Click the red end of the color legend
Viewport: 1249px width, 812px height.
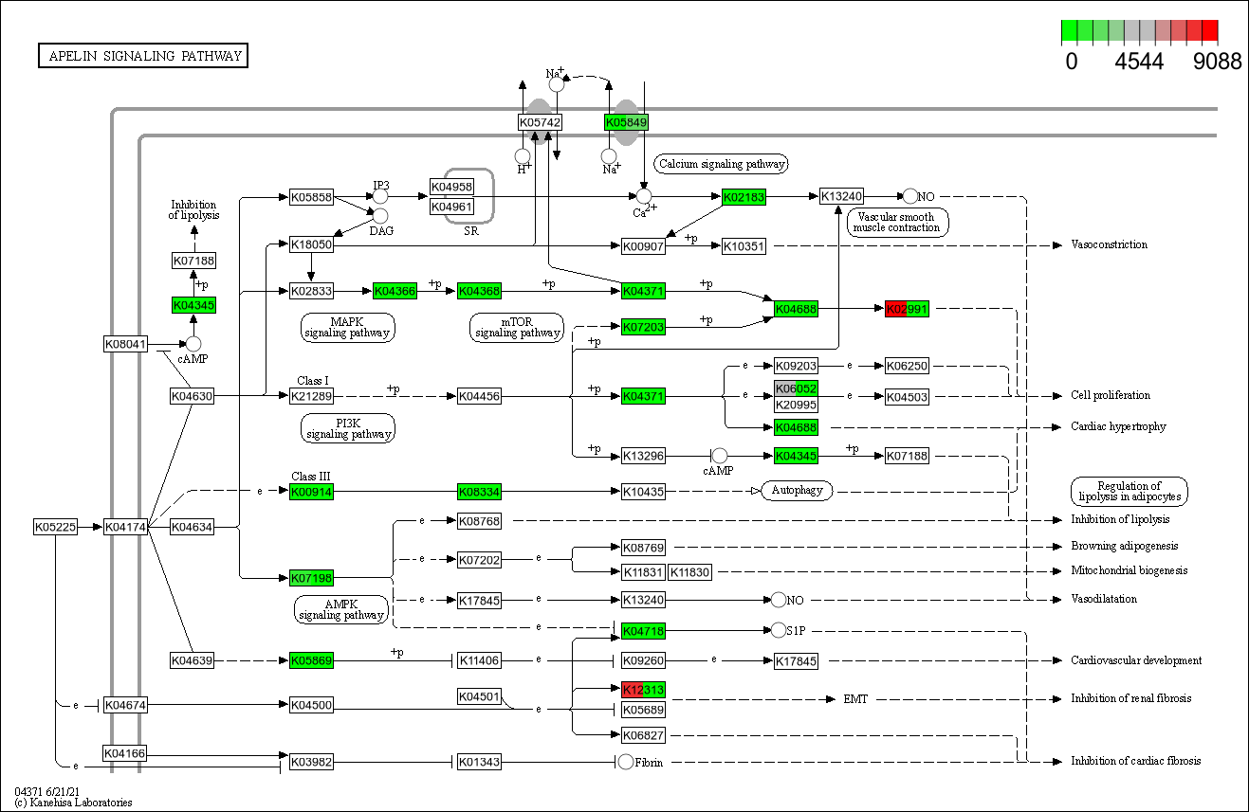click(1209, 31)
